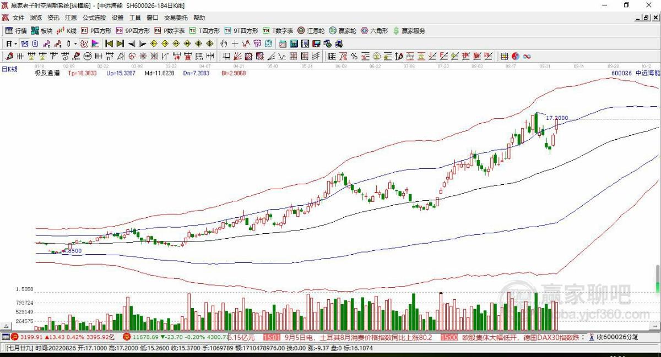Open the 板块 sector view
661x357 pixels.
coord(42,31)
